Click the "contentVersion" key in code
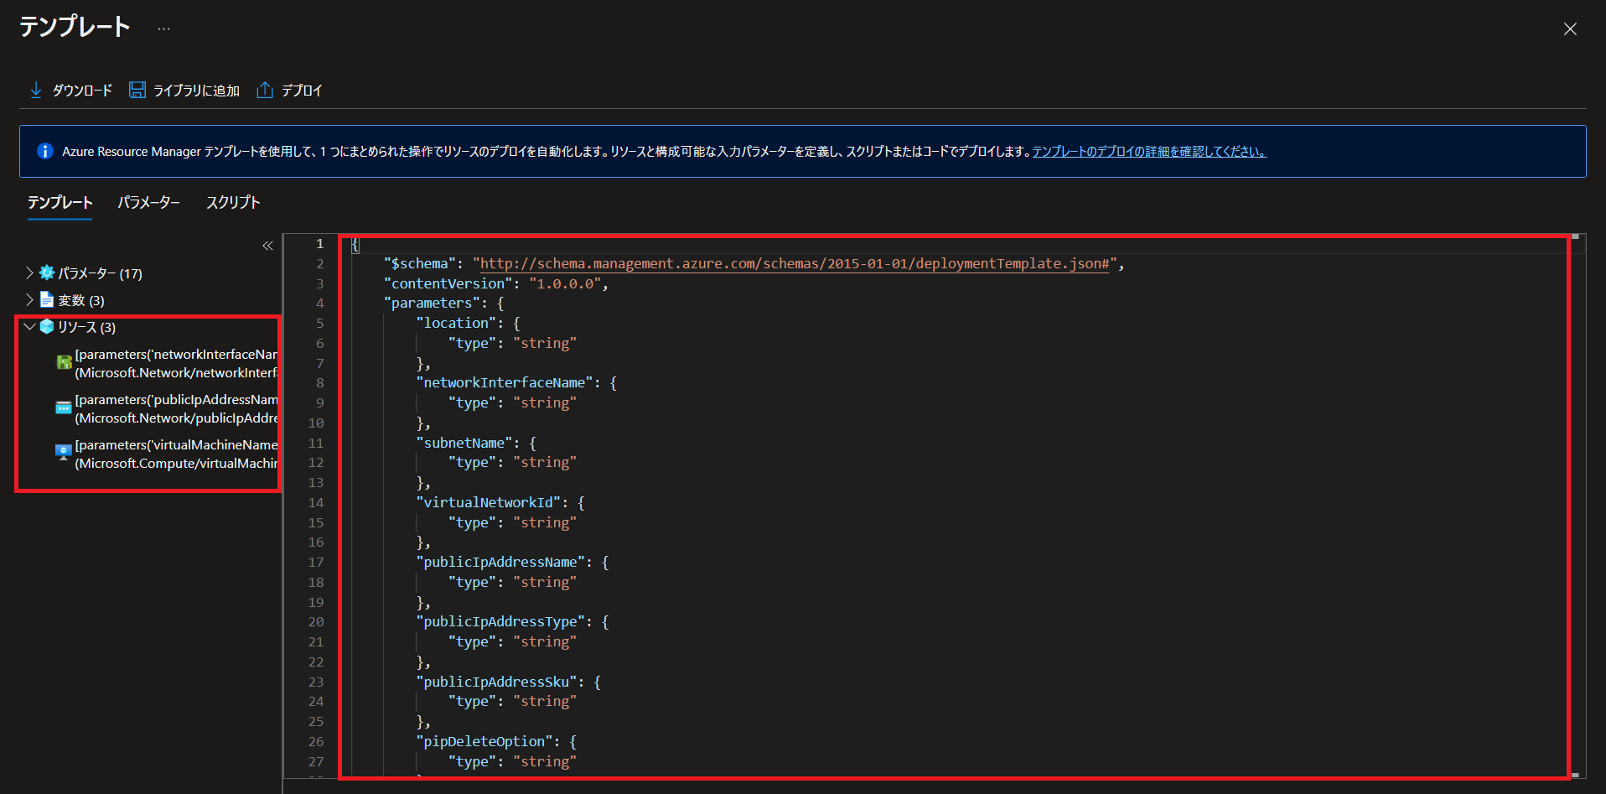Screen dimensions: 1606x794 click(448, 283)
